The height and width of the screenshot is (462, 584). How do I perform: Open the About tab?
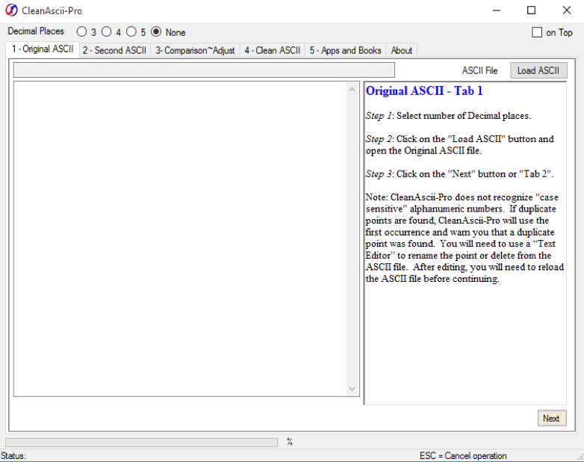point(402,50)
